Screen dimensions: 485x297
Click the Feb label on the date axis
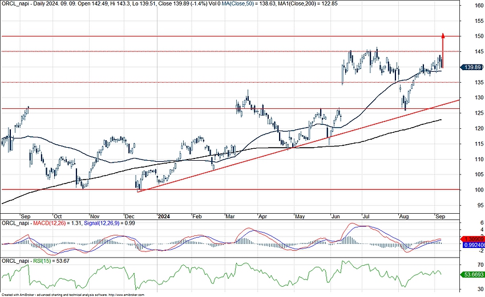[x=197, y=217]
